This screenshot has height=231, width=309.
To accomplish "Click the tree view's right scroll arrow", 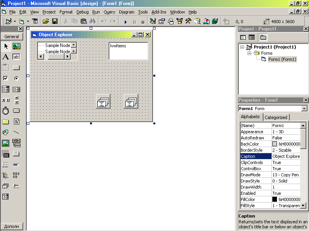I will tap(67, 57).
